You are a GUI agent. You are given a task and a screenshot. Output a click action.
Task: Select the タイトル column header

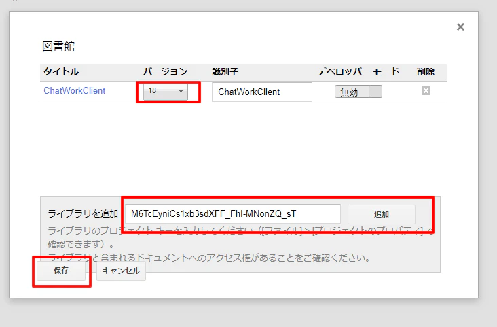(x=61, y=72)
